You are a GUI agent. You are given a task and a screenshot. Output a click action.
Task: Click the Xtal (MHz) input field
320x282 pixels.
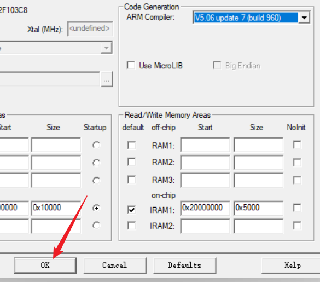(90, 28)
